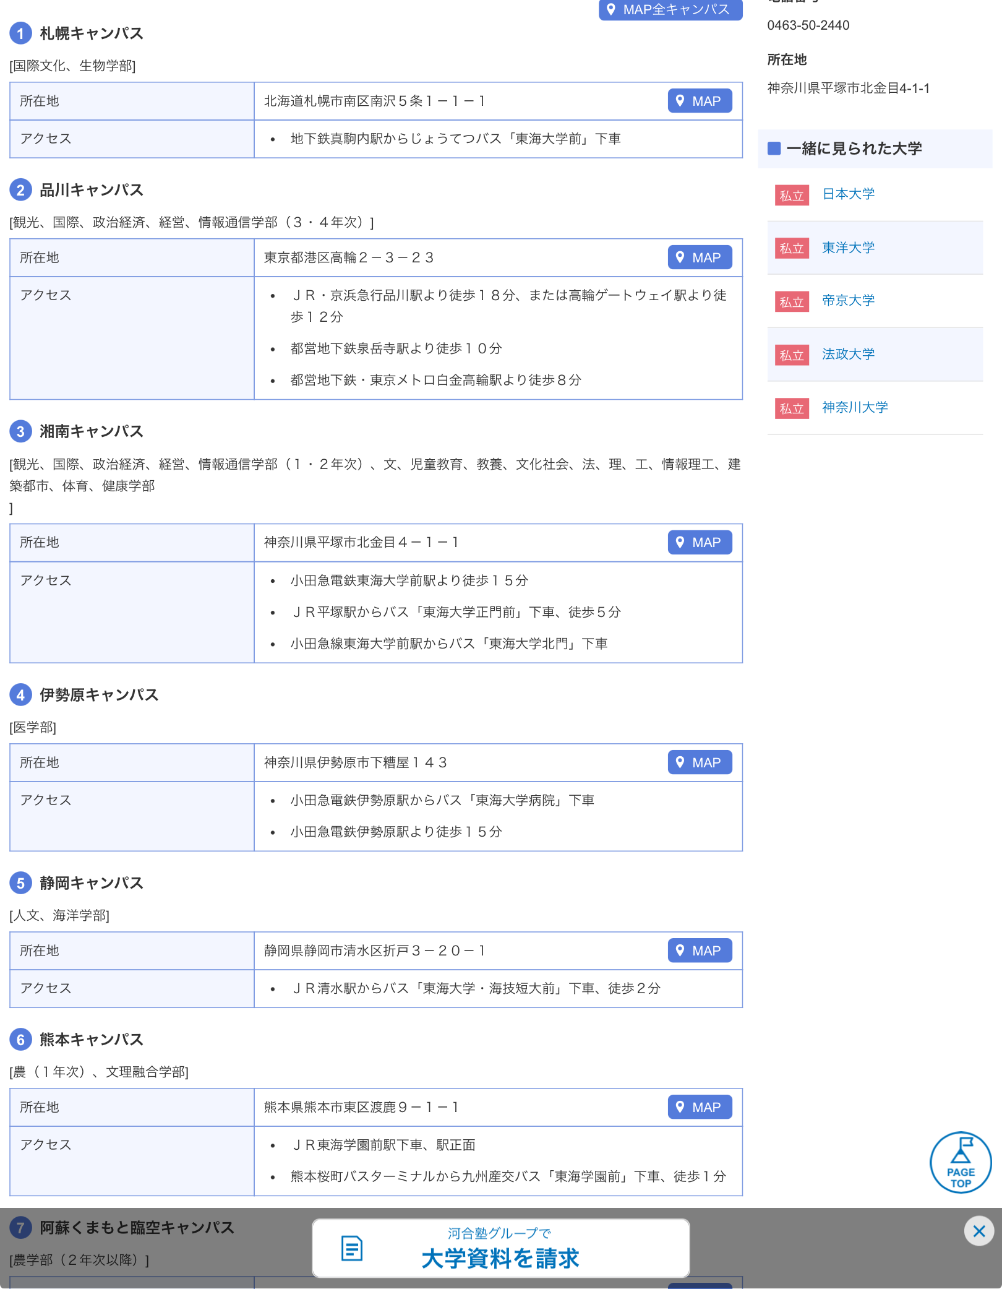Screen dimensions: 1002x1289
Task: Click the [国際文化、生物学部] faculty text
Action: pyautogui.click(x=73, y=66)
